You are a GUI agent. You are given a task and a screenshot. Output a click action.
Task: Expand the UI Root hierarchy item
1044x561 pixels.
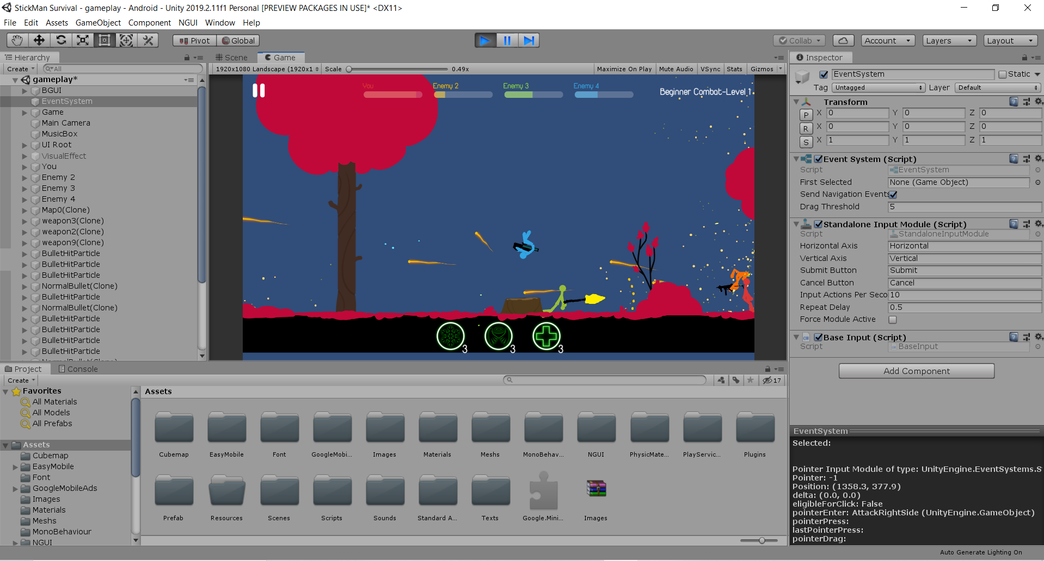click(x=24, y=145)
